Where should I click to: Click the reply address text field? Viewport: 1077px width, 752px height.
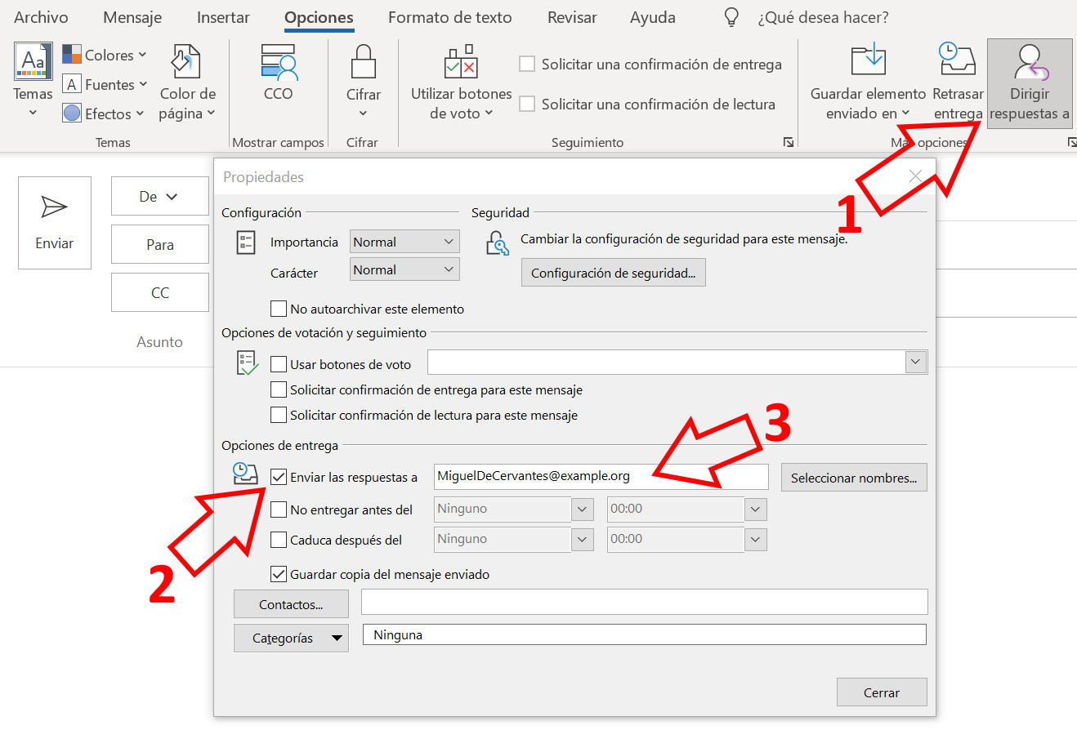[601, 477]
